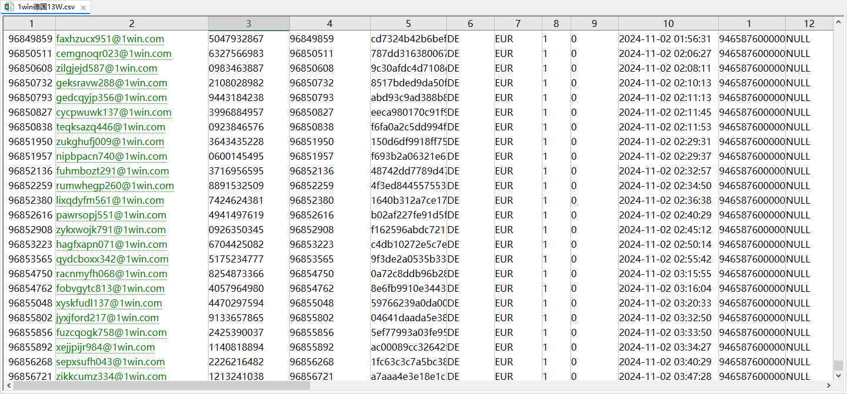Select timestamp 2024-11-02 02:36:38
847x394 pixels.
pos(665,200)
